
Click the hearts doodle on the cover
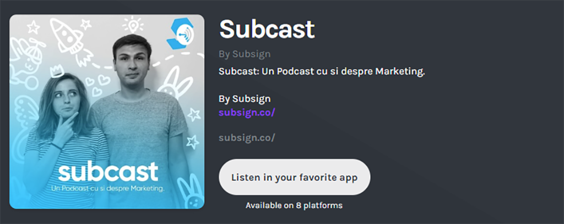click(97, 84)
